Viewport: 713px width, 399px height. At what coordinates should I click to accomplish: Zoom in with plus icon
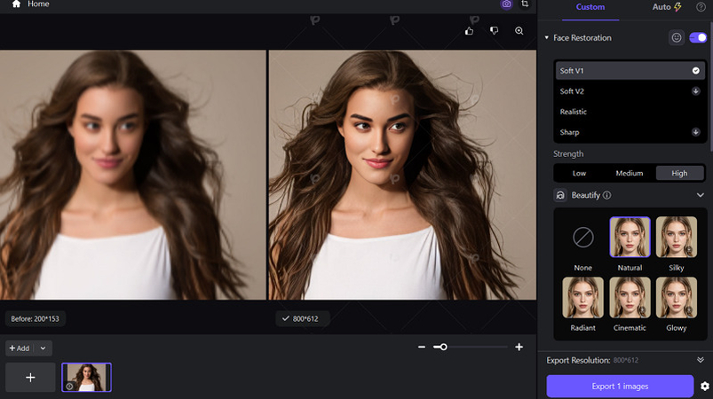(x=519, y=348)
